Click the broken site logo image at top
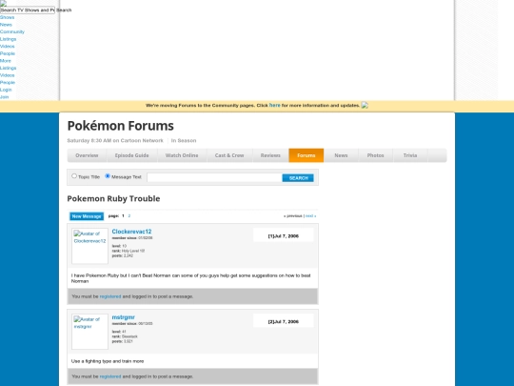 pyautogui.click(x=3, y=3)
